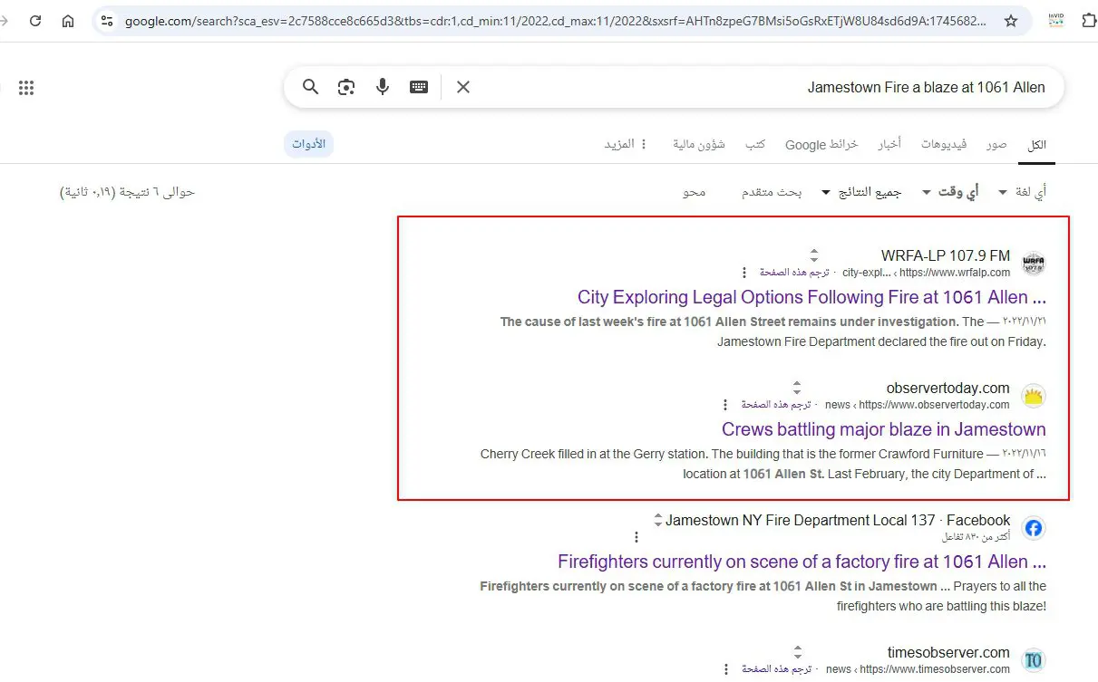Open Firefighters currently on scene result
Viewport: 1098px width, 682px height.
[x=802, y=562]
